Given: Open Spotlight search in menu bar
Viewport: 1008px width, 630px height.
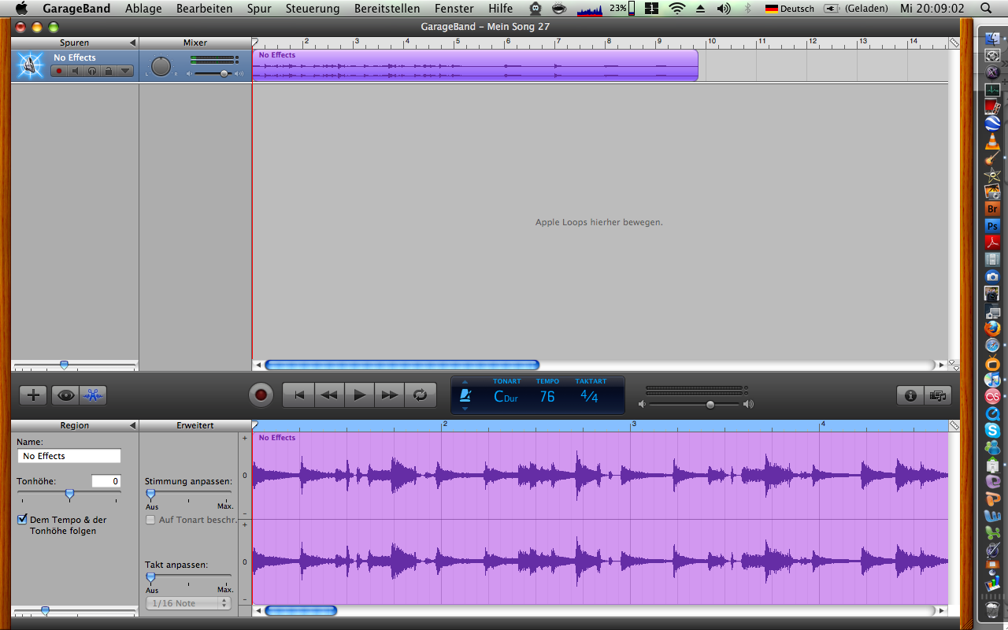Looking at the screenshot, I should point(986,9).
